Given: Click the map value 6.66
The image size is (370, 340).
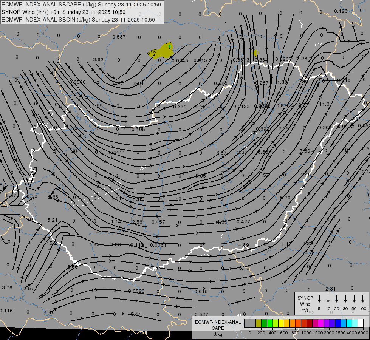Looking at the screenshot, I should pyautogui.click(x=263, y=152).
